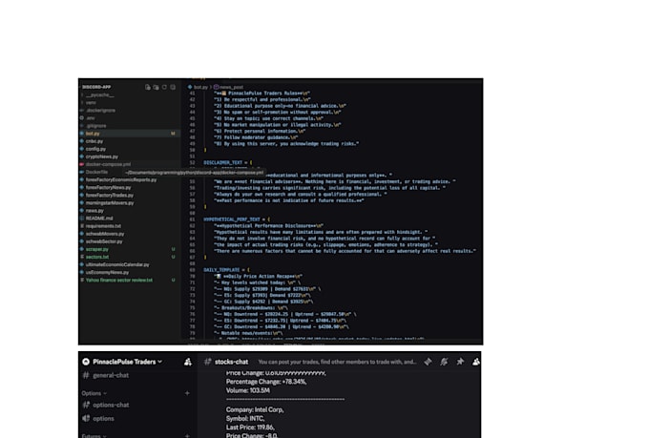This screenshot has height=438, width=649.
Task: Click the Refresh Explorer icon
Action: pos(164,87)
